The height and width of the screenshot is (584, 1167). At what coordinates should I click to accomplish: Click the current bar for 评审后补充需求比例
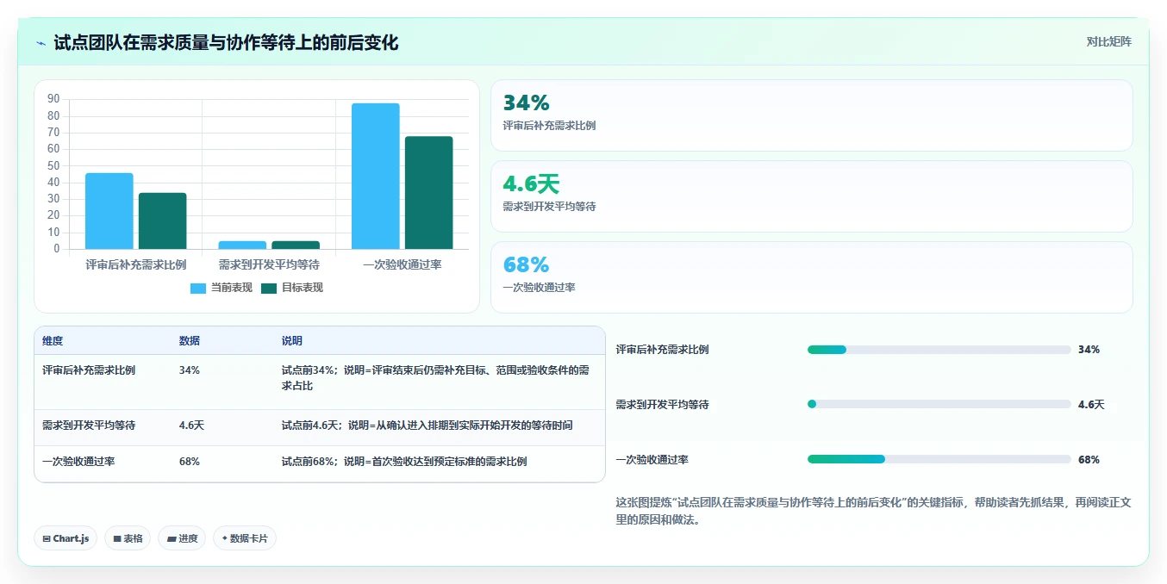pyautogui.click(x=109, y=211)
